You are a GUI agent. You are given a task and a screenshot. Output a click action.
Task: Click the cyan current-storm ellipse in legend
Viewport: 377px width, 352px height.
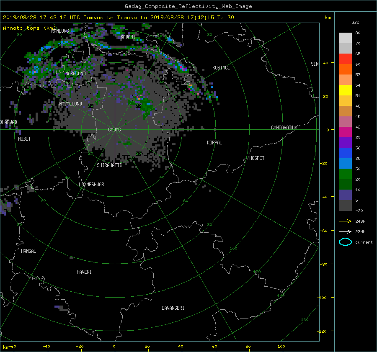point(345,242)
